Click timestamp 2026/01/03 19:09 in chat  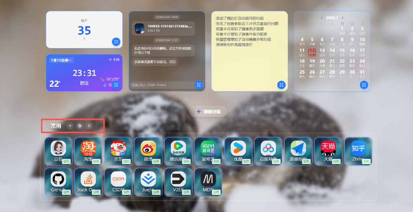coord(167,17)
